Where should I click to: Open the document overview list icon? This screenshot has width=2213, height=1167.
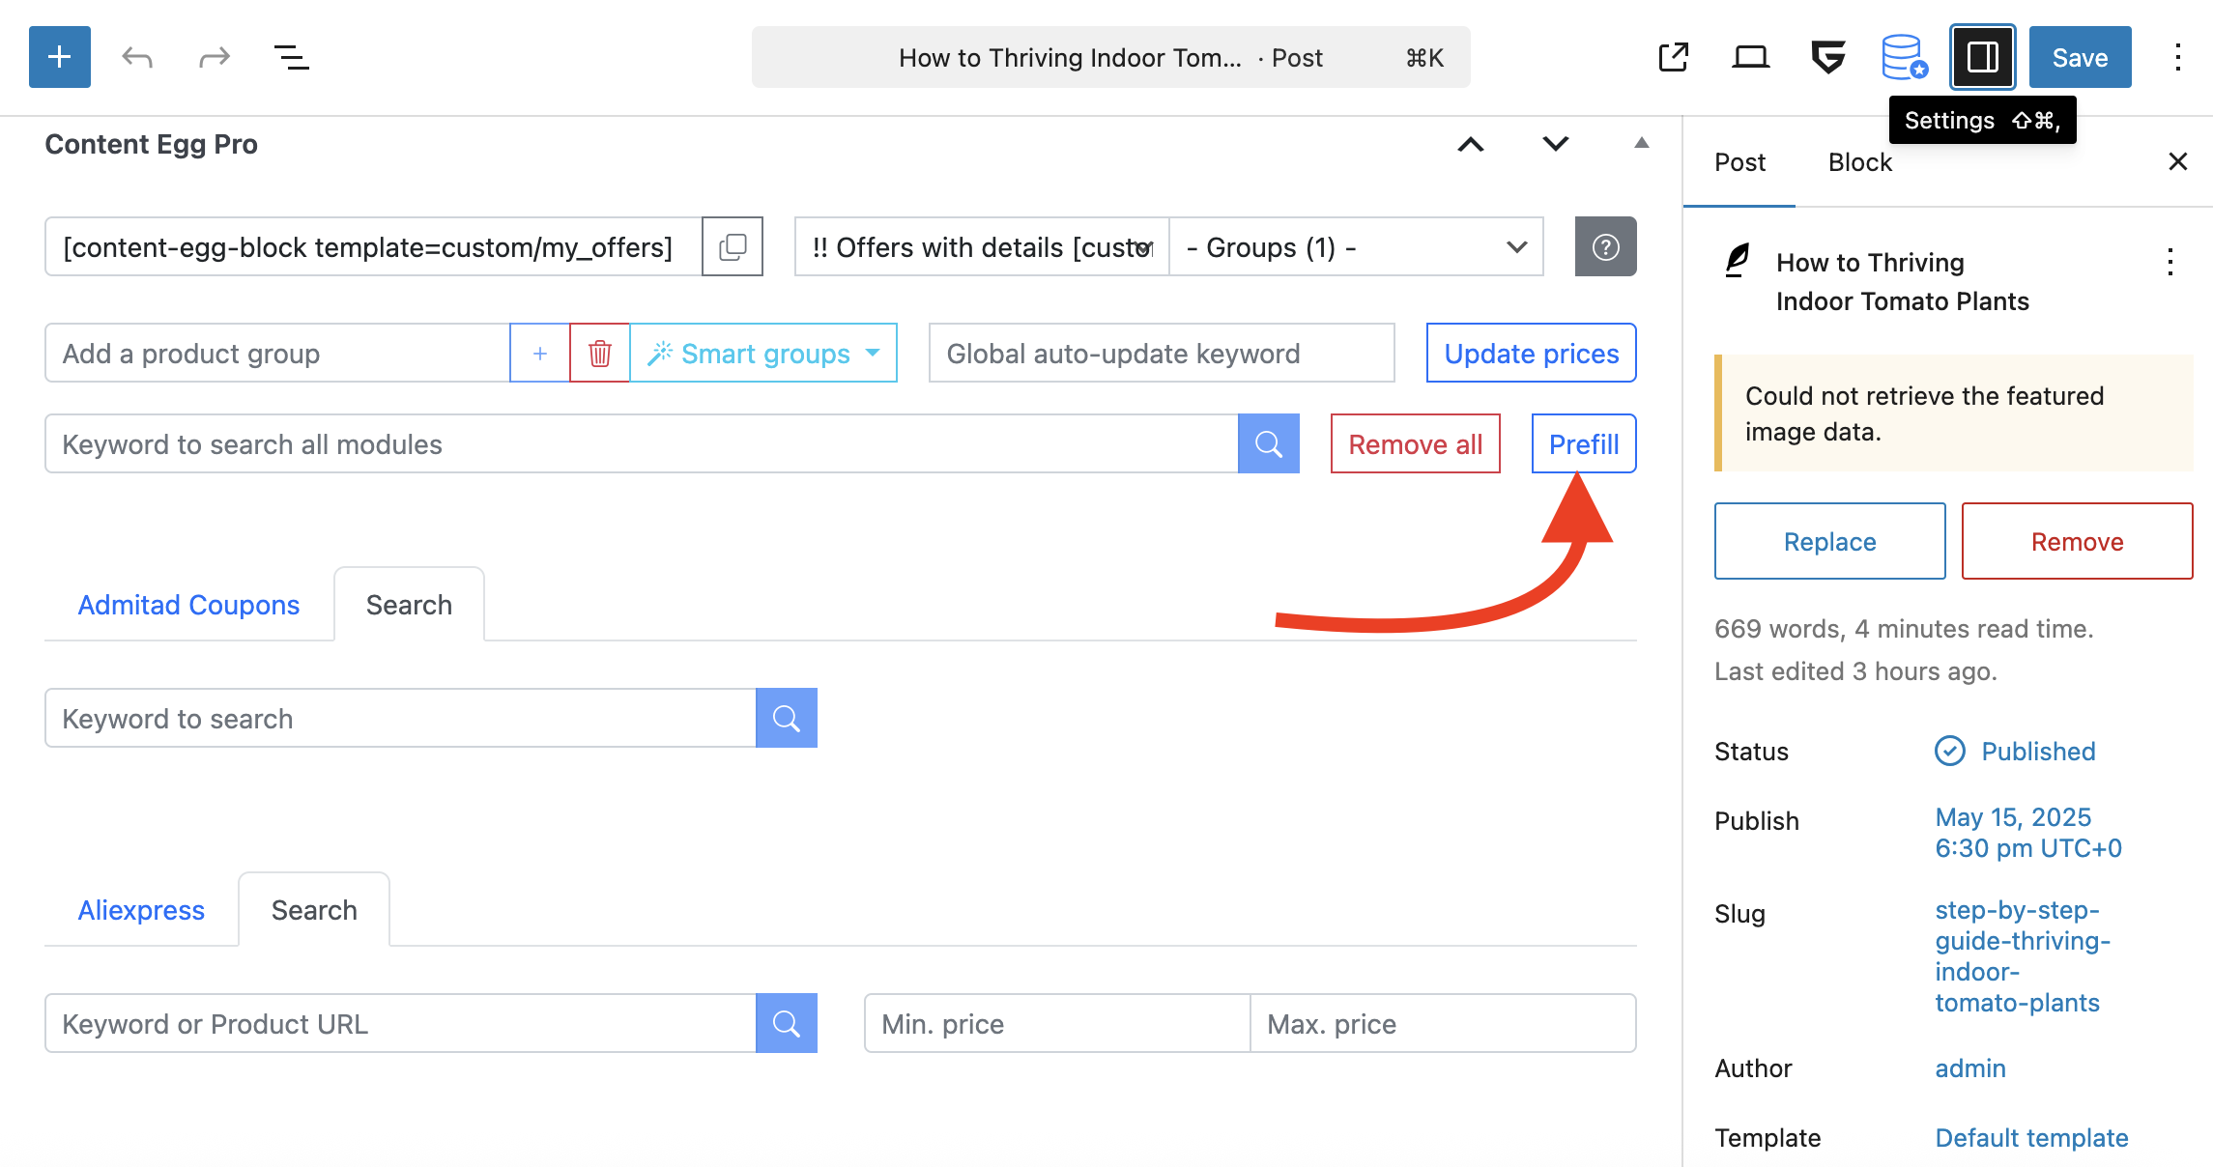click(x=291, y=57)
